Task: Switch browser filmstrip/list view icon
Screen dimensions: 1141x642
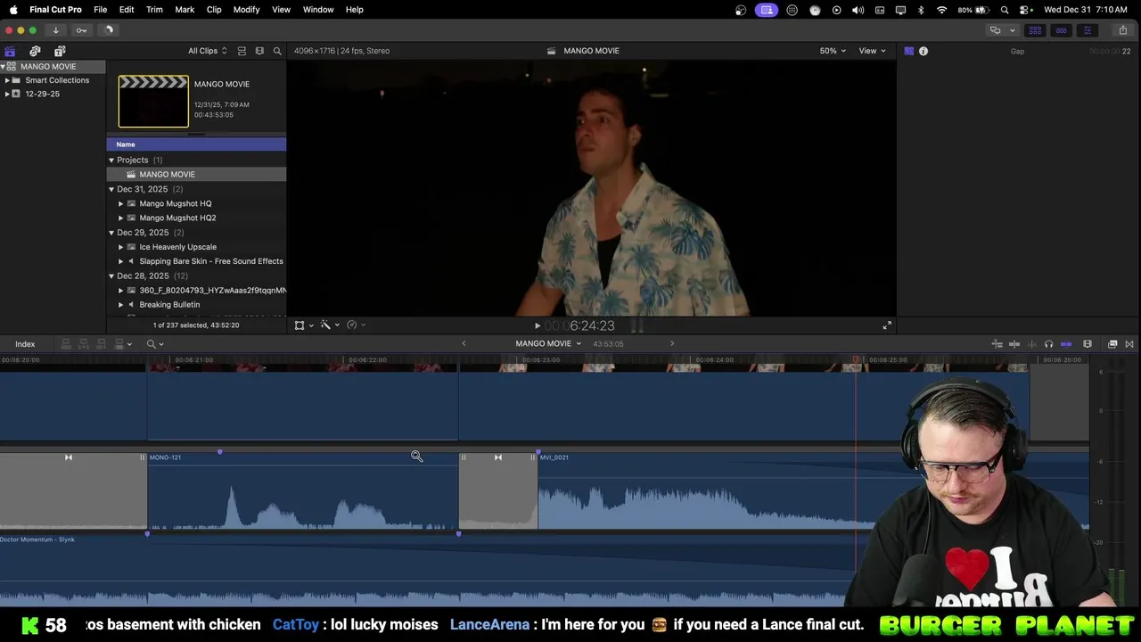Action: click(259, 51)
